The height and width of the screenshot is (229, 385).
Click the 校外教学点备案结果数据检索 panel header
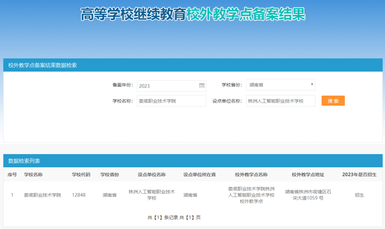pos(42,65)
